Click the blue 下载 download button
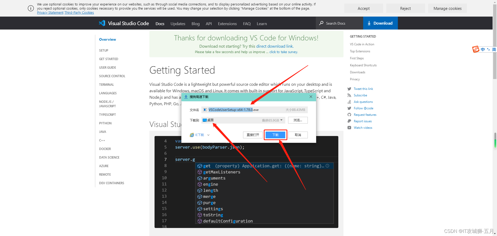The height and width of the screenshot is (236, 497). tap(275, 135)
